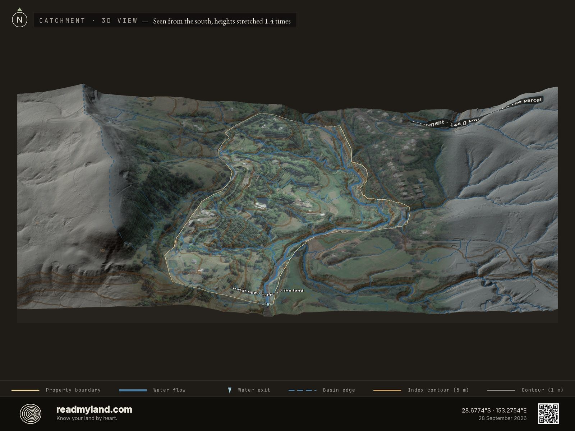Click 'Seen from the south, heights stretched 1.4 times'

(x=222, y=21)
